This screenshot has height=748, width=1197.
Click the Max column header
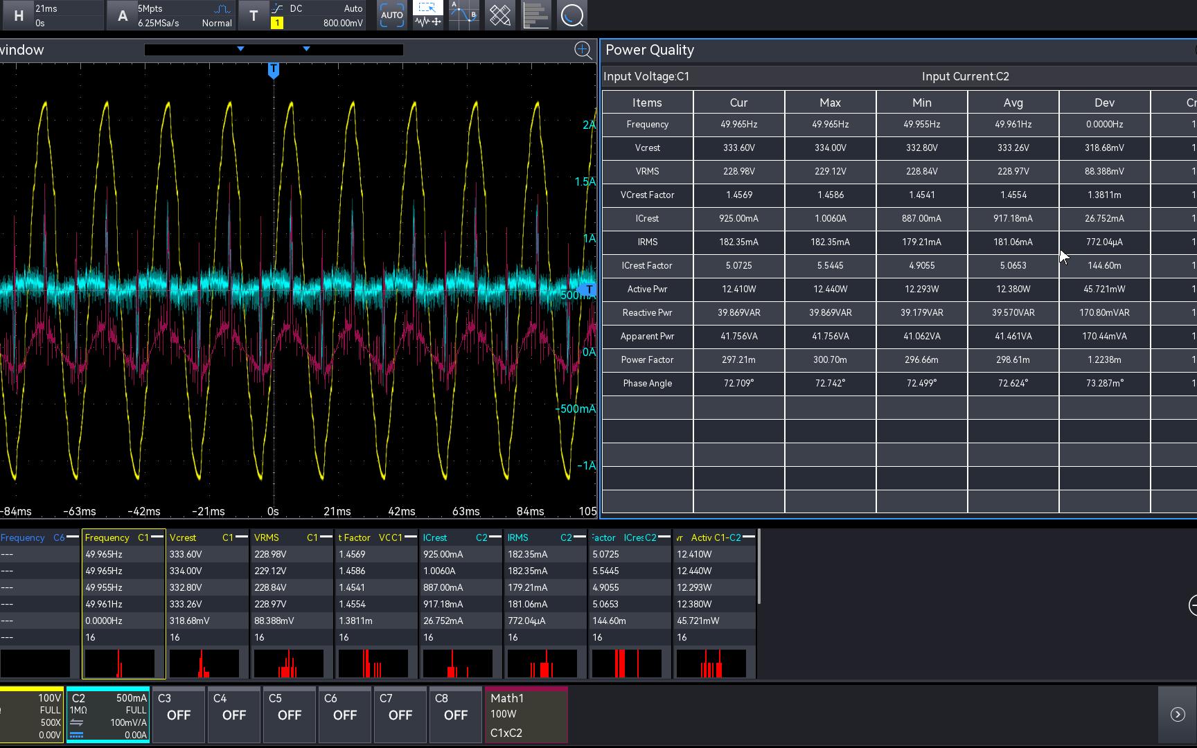(831, 103)
